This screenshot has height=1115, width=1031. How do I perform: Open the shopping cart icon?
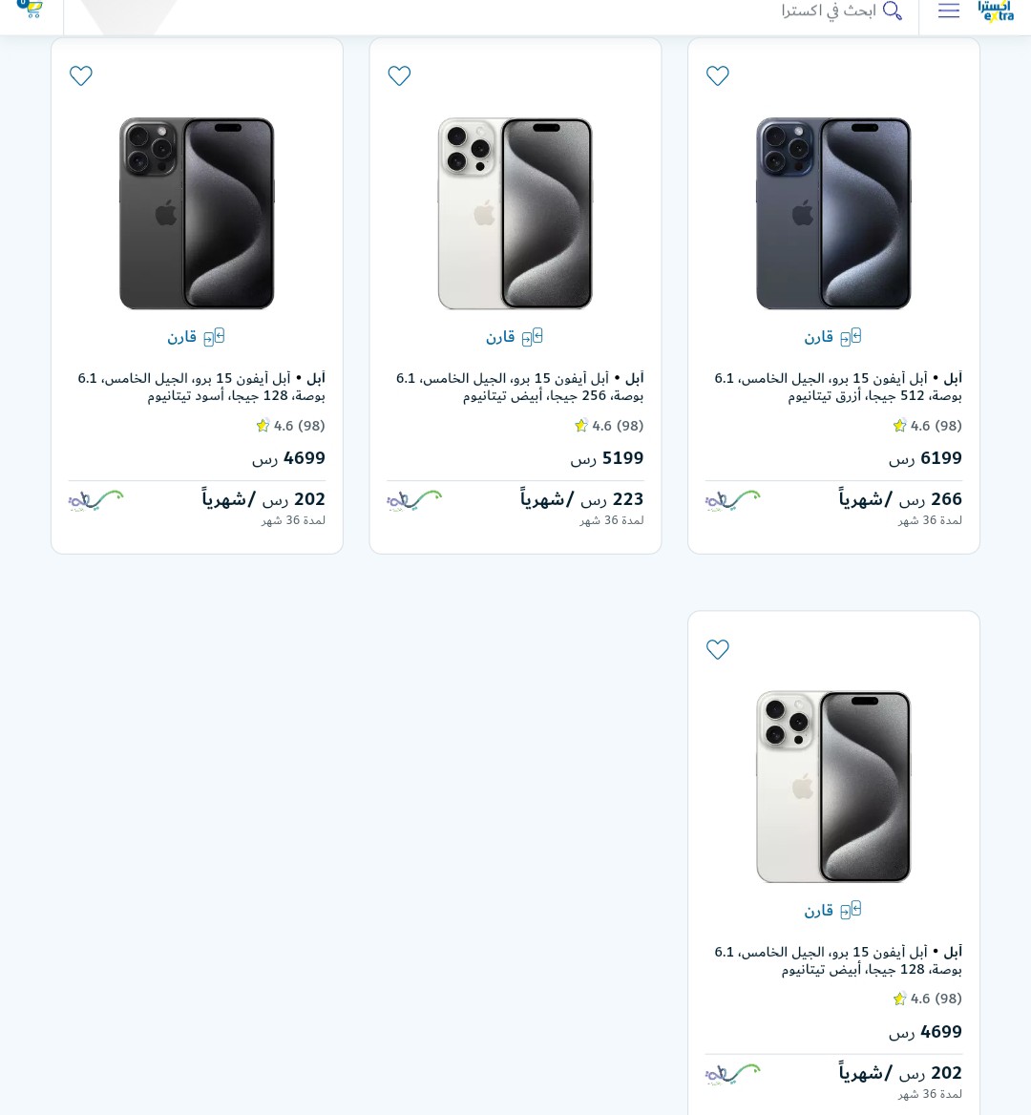click(x=30, y=9)
